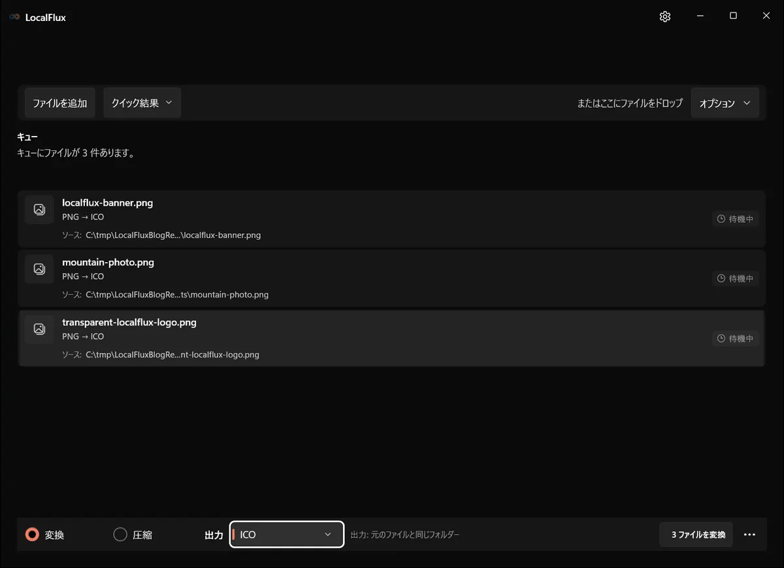The width and height of the screenshot is (784, 568).
Task: Minimize the LocalFlux window
Action: tap(700, 16)
